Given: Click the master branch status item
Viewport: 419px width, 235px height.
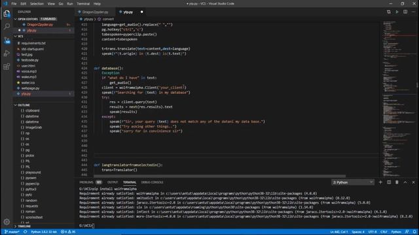Looking at the screenshot, I should (12, 232).
